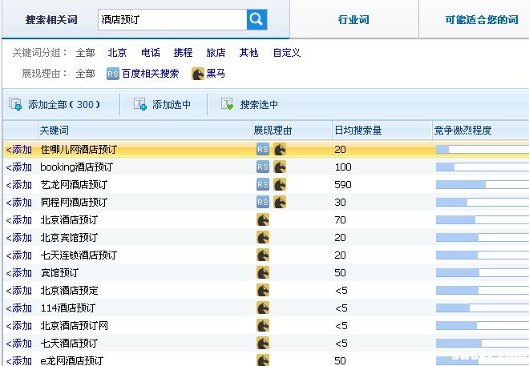
Task: Click competition bar for 艺龙网酒店预订
Action: pos(483,185)
